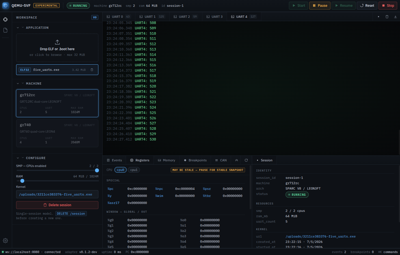The width and height of the screenshot is (400, 255).
Task: Click the drop ELF upload area
Action: [57, 48]
